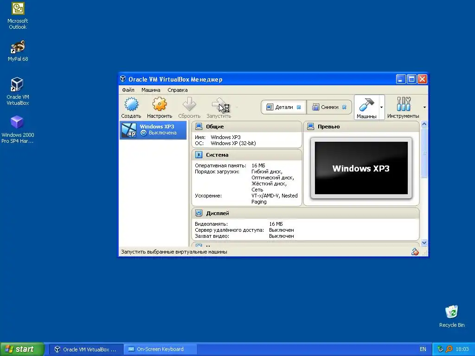Click the 18:03 clock in taskbar
This screenshot has width=475, height=356.
[462, 350]
